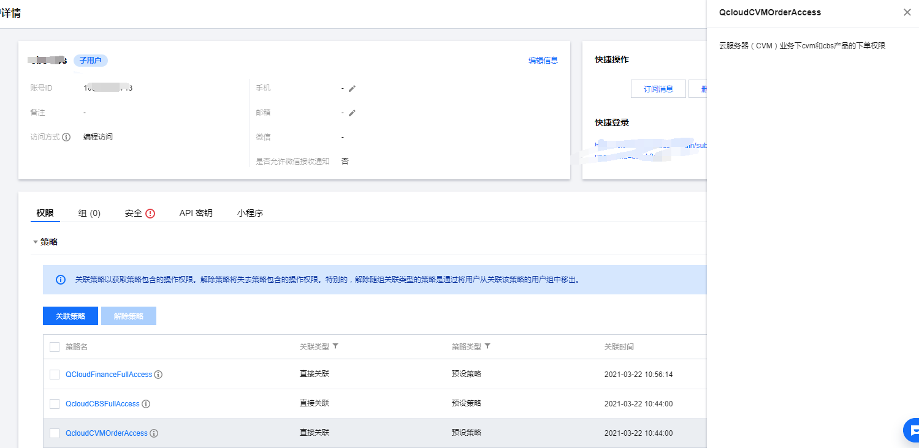Edit the phone number with pencil icon
The image size is (919, 448).
click(352, 89)
